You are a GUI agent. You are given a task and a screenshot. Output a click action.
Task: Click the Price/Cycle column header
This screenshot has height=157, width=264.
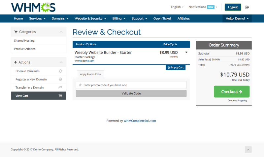click(x=170, y=44)
